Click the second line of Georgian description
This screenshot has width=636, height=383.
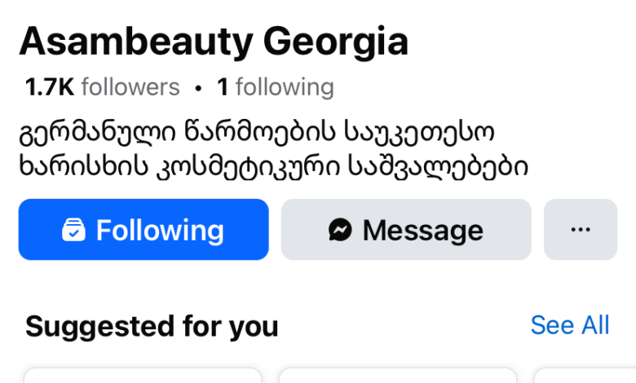273,167
